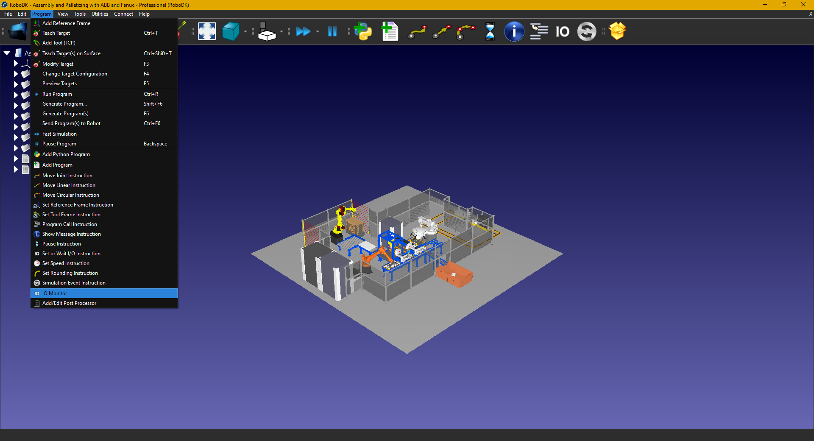Screen dimensions: 814x441
Task: Open the dropdown arrow beside the view cube
Action: pos(245,31)
